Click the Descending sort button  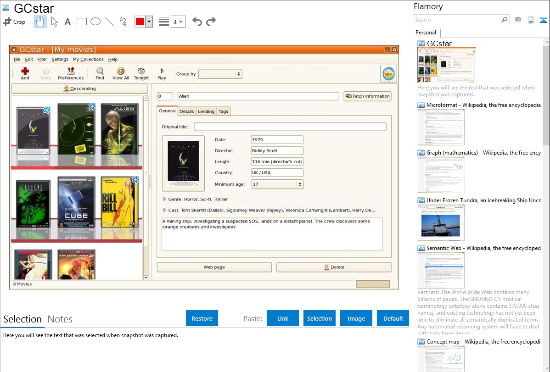coord(79,89)
